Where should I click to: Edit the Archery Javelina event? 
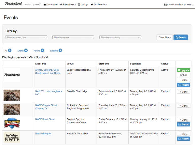pyautogui.click(x=183, y=75)
